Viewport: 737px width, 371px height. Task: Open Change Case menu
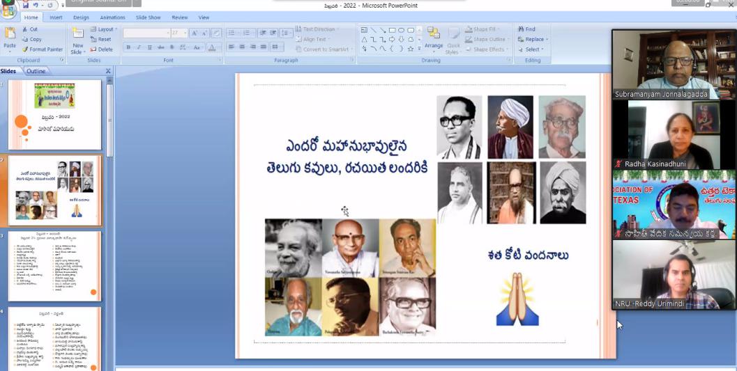(197, 47)
